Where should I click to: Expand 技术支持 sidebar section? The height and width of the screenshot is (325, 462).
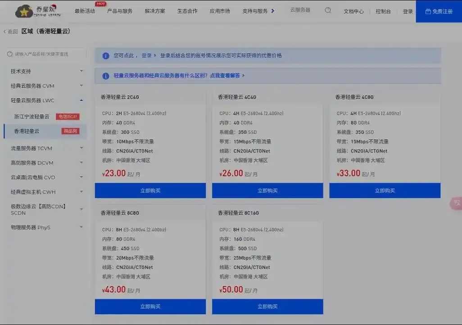(46, 71)
